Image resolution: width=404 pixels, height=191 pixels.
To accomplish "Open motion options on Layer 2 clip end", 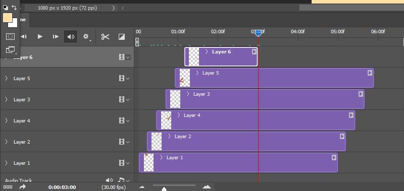I will 342,136.
